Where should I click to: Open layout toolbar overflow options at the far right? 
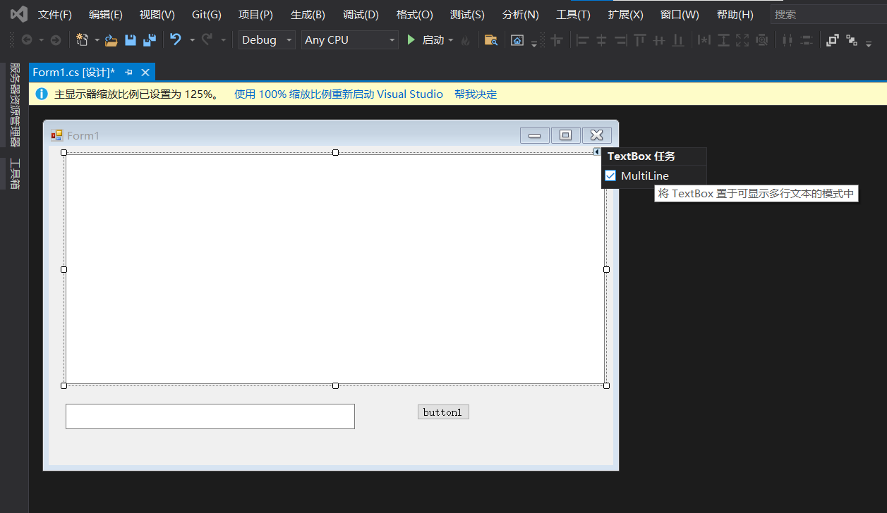[x=869, y=44]
